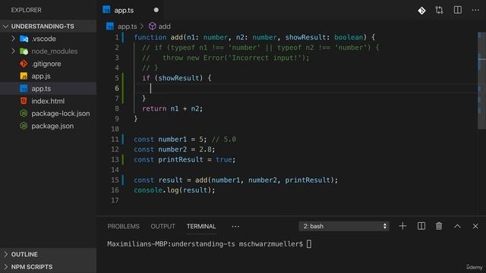The image size is (486, 273).
Task: Click the TypeScript icon on app.ts tab
Action: point(106,10)
